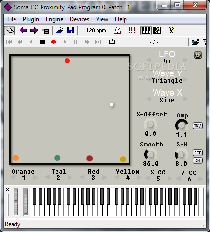Click the yellow dot in the pad
Image resolution: width=210 pixels, height=232 pixels.
click(123, 159)
